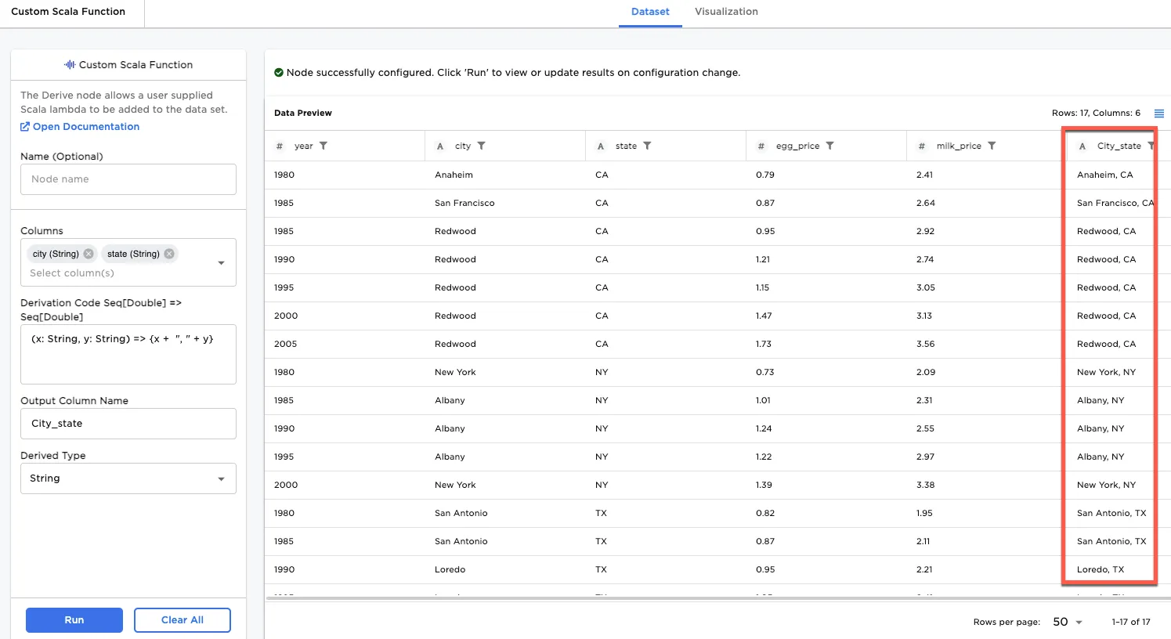Click the Loredo, TX cell

(x=1101, y=569)
